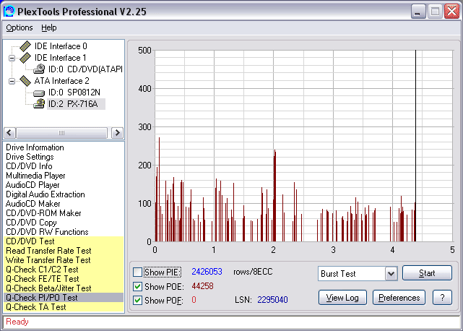The height and width of the screenshot is (331, 463).
Task: Click the tree scrollbar right arrow
Action: 117,133
